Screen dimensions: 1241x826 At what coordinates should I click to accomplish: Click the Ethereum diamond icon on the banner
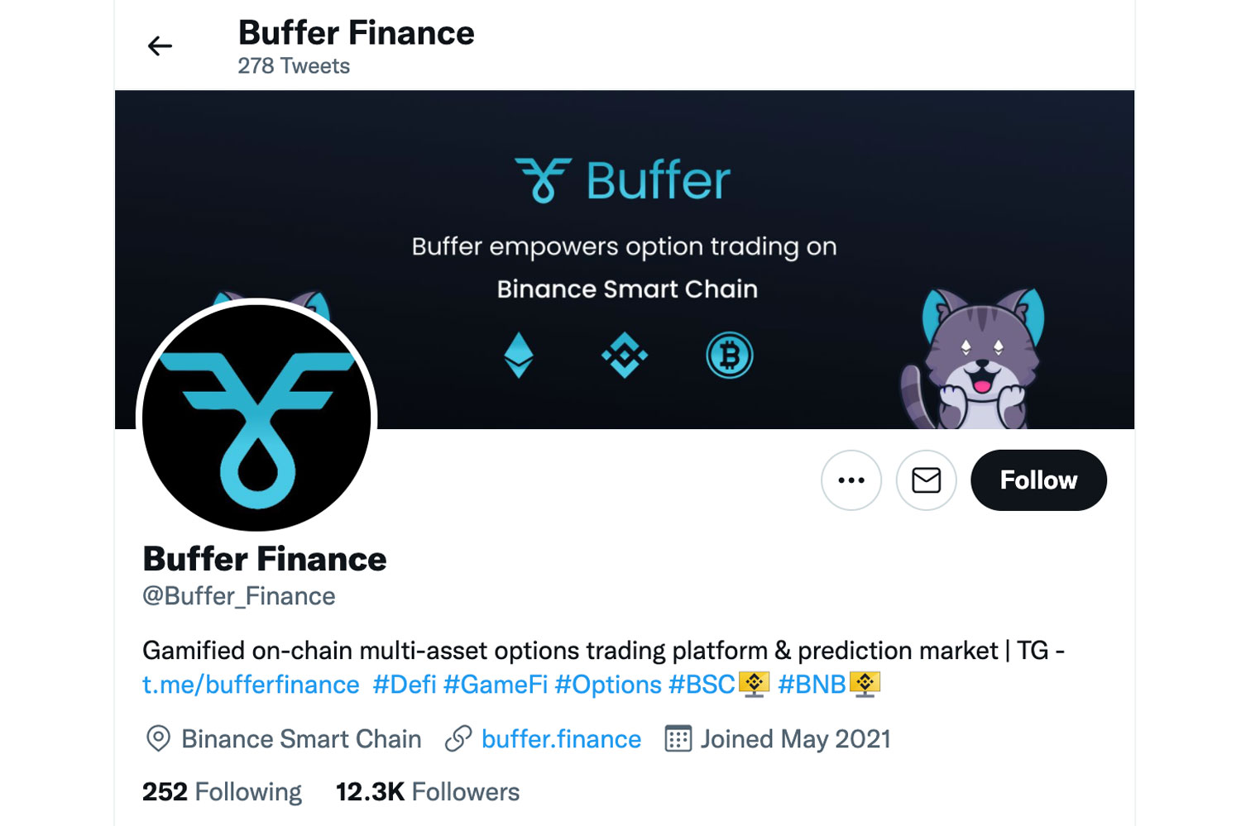(520, 356)
